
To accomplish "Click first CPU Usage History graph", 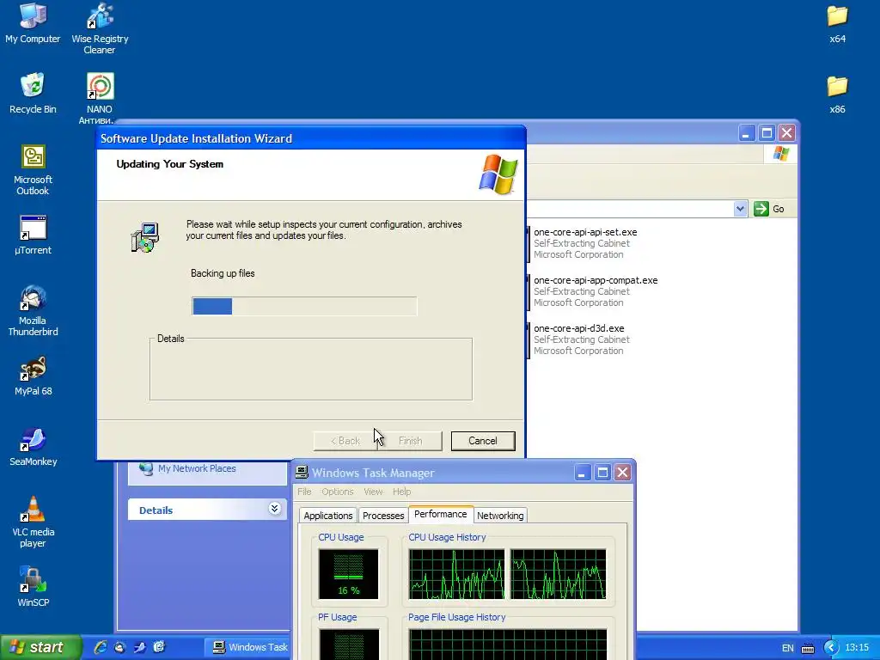I will pos(456,573).
